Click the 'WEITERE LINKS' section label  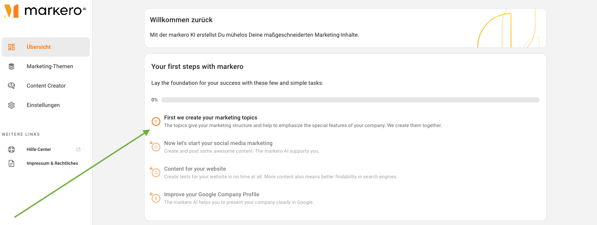coord(21,134)
